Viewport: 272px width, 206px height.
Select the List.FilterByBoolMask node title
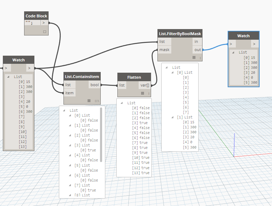pos(180,34)
